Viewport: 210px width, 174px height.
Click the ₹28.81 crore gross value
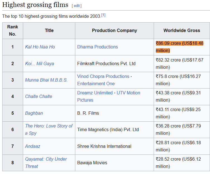coord(178,146)
